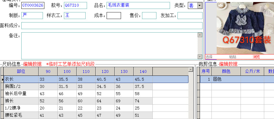Click 衣长 value 35.5 cell

67,79
